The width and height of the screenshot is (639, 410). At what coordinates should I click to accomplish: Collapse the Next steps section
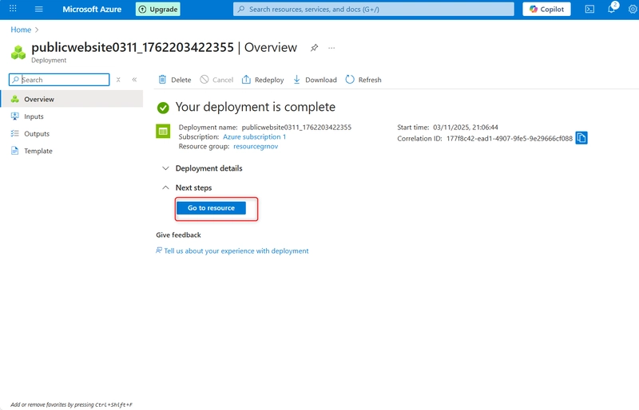[x=193, y=187]
